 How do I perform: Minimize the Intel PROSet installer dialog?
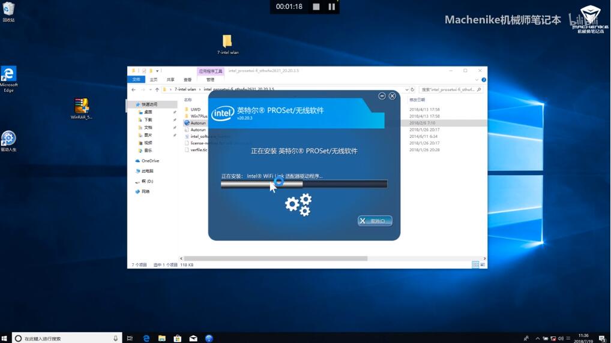(x=382, y=96)
